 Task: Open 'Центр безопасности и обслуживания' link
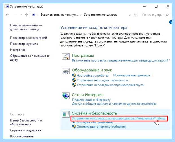point(26,122)
